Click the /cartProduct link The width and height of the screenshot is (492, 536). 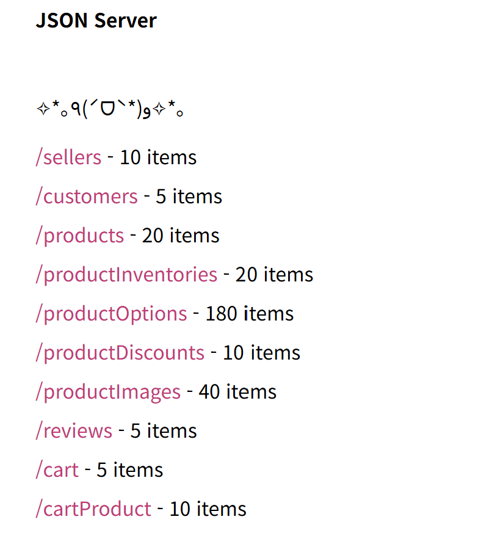pyautogui.click(x=93, y=509)
